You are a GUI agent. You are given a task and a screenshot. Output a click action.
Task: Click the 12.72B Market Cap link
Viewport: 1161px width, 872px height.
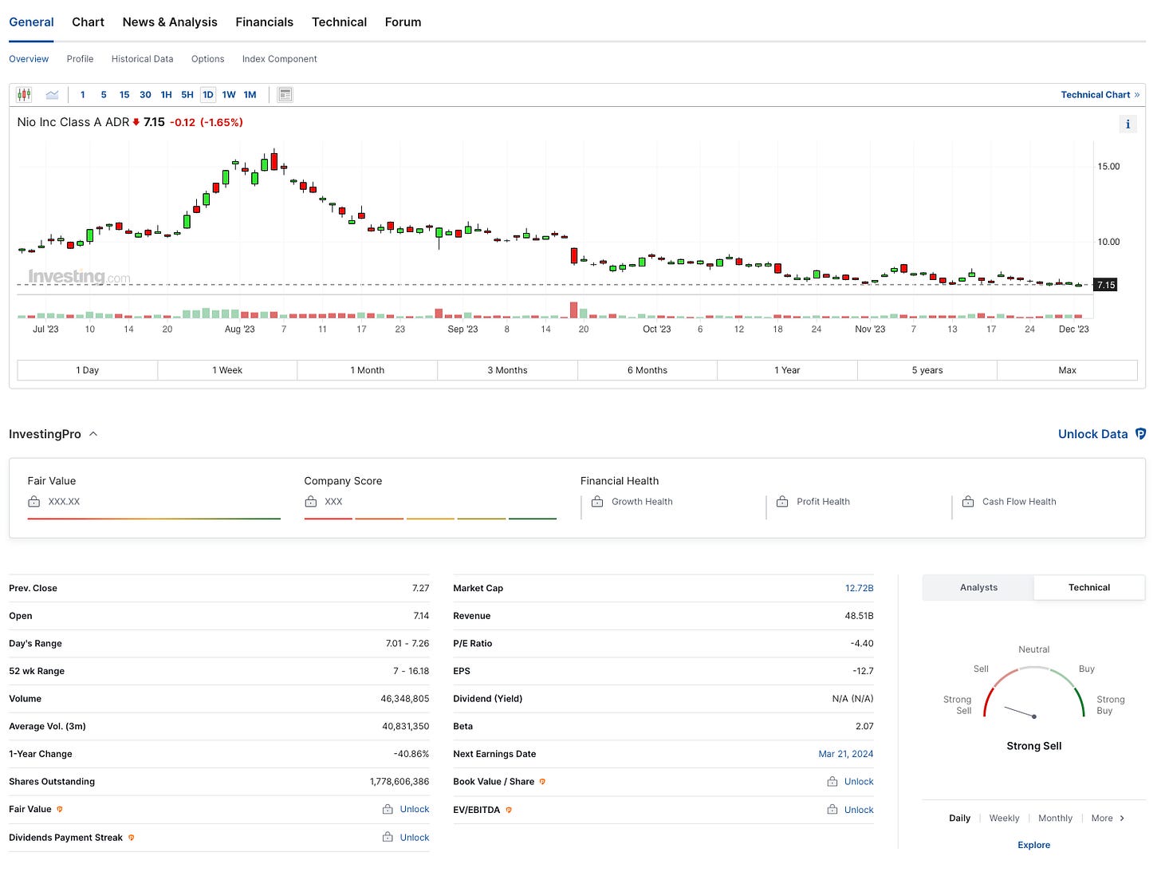(859, 588)
